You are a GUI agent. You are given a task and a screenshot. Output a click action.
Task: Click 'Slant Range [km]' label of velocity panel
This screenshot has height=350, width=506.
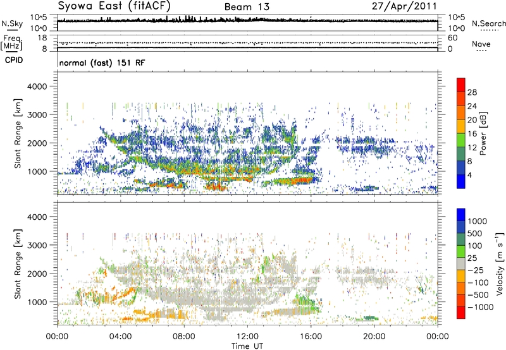[x=18, y=264]
